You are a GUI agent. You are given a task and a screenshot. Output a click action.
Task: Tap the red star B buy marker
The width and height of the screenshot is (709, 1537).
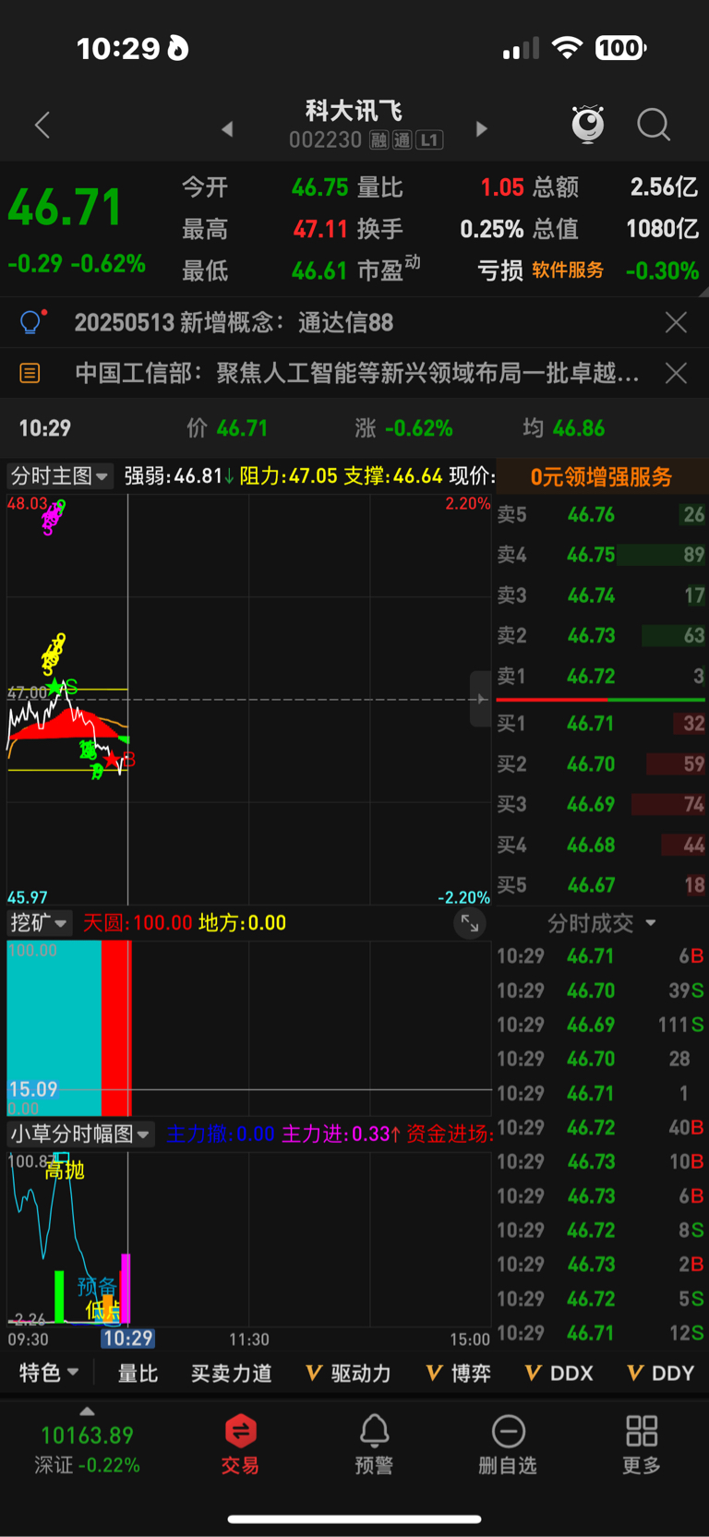pos(118,760)
